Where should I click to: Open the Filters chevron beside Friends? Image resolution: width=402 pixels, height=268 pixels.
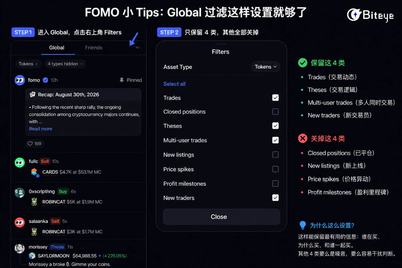pos(138,47)
